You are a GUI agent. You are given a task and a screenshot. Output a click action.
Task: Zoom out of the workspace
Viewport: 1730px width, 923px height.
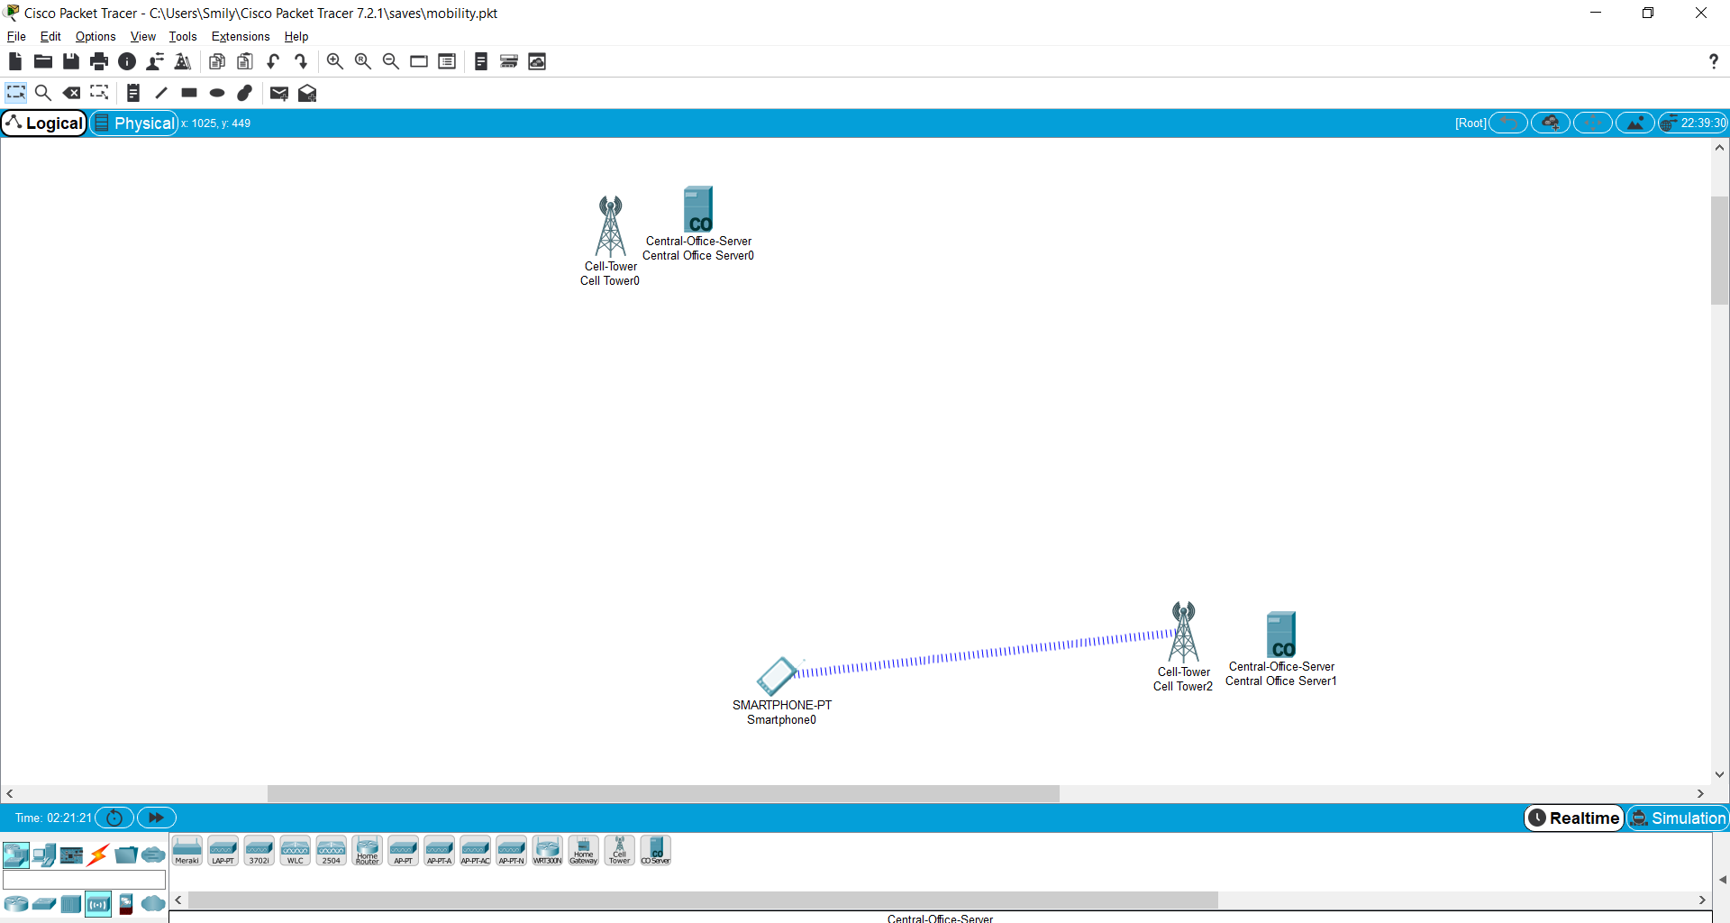391,61
